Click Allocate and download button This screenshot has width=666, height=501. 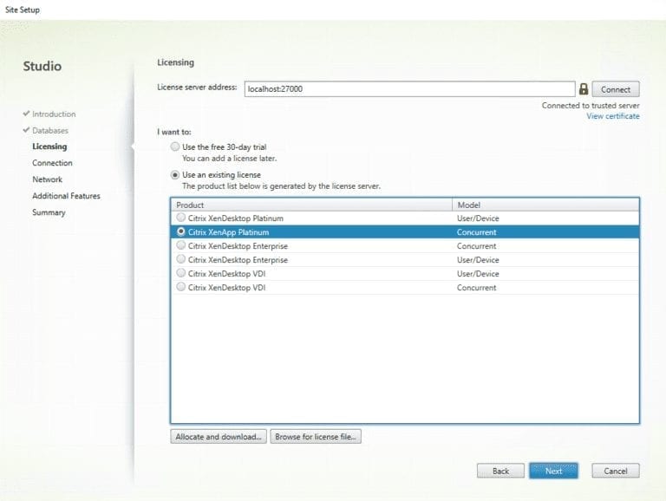[x=219, y=437]
